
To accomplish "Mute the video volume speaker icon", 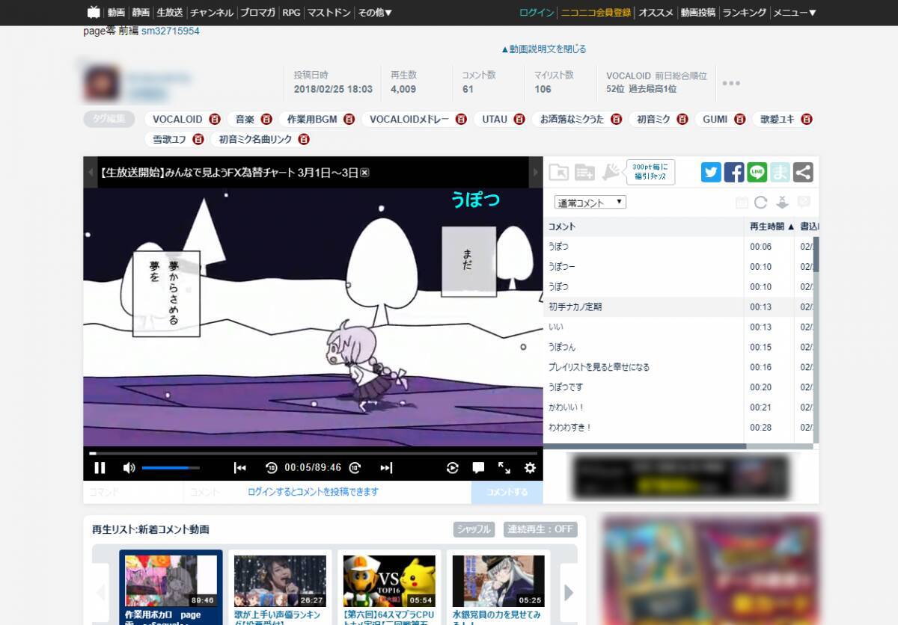I will [129, 468].
